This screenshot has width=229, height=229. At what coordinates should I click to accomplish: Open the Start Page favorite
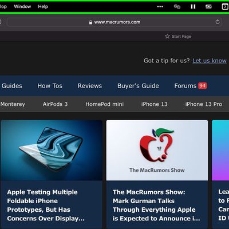coord(178,36)
